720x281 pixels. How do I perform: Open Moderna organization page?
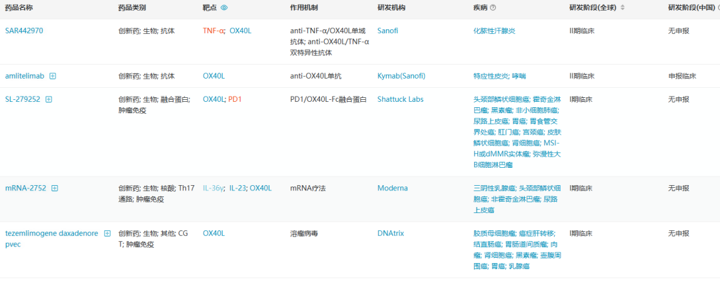pos(392,188)
